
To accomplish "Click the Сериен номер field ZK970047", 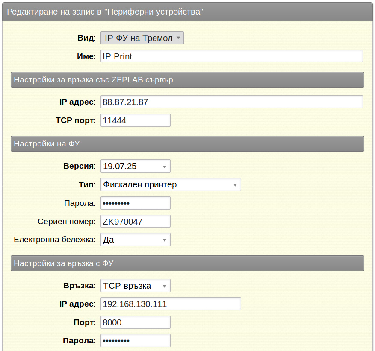I will [136, 221].
